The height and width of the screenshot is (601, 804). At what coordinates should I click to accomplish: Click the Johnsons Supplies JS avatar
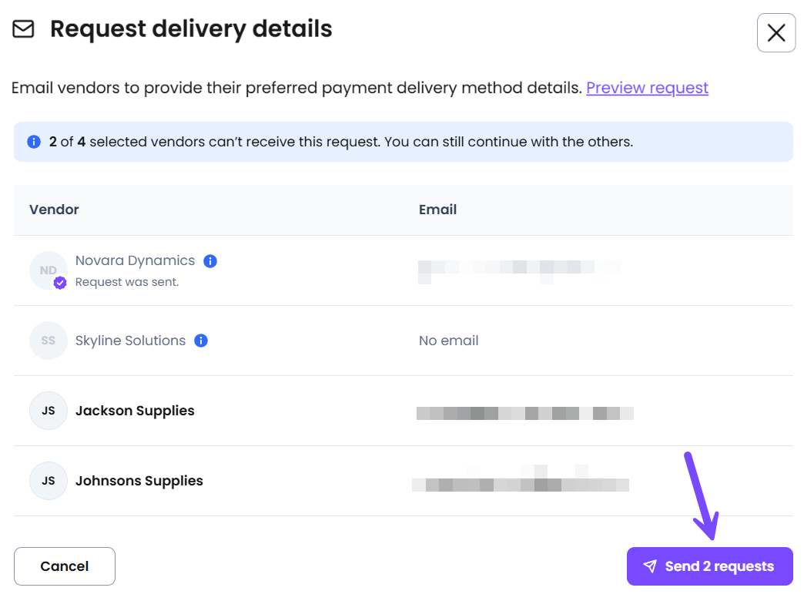coord(49,481)
